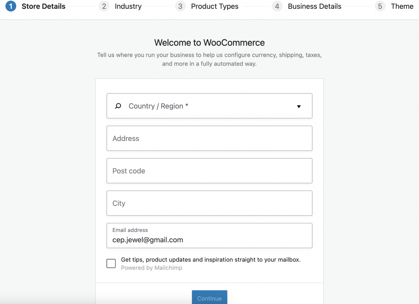Focus the Post code input
419x304 pixels.
tap(209, 171)
